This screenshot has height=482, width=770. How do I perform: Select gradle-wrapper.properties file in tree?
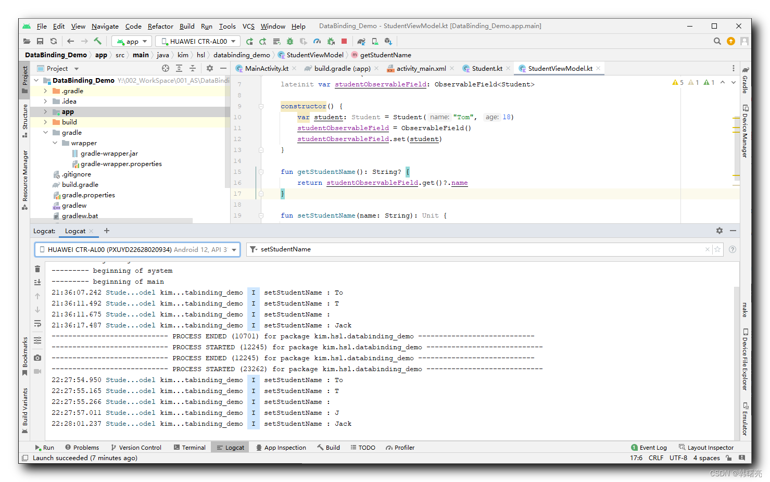coord(121,163)
